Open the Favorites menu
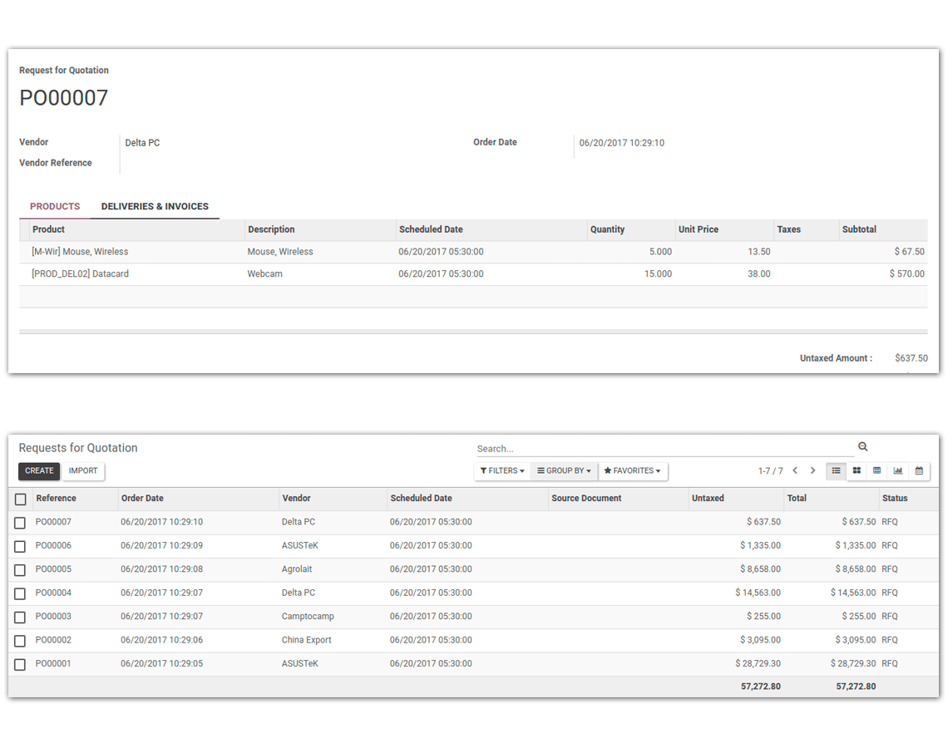The image size is (948, 748). point(633,470)
